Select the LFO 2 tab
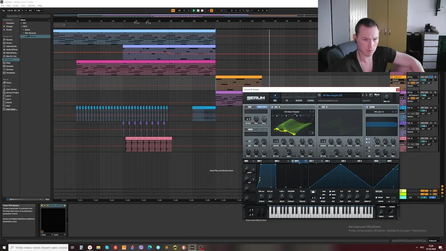The image size is (446, 251). tap(327, 161)
